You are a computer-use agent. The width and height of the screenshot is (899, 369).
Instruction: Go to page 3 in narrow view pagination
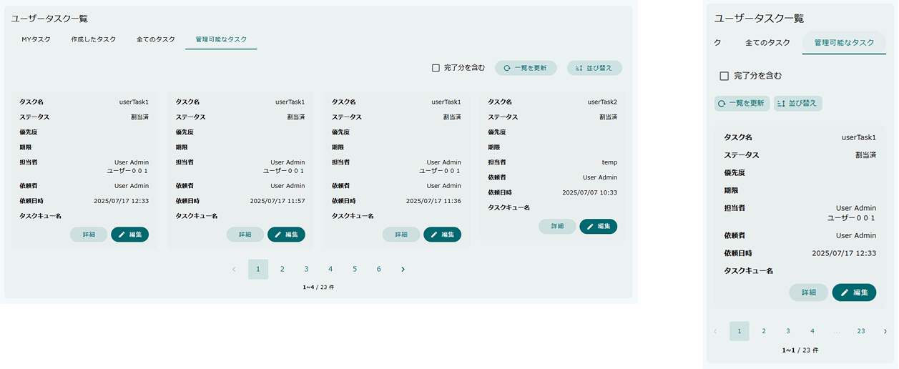[x=788, y=331]
